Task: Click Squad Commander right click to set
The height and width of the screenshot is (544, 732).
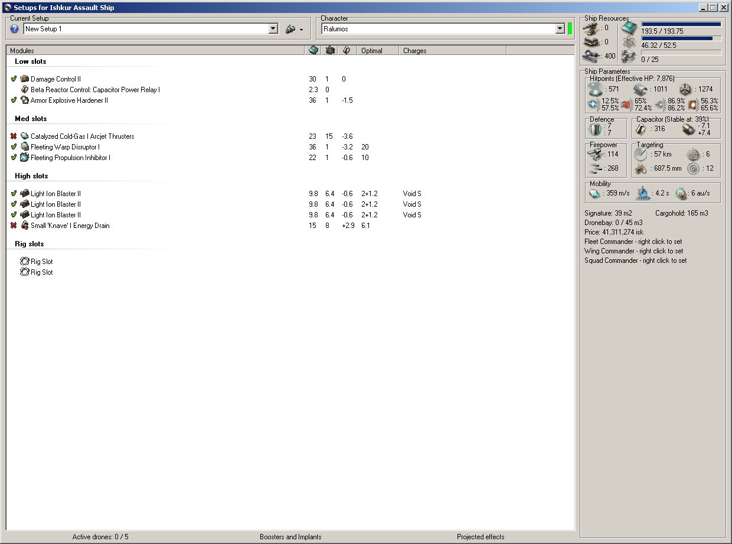Action: [636, 260]
